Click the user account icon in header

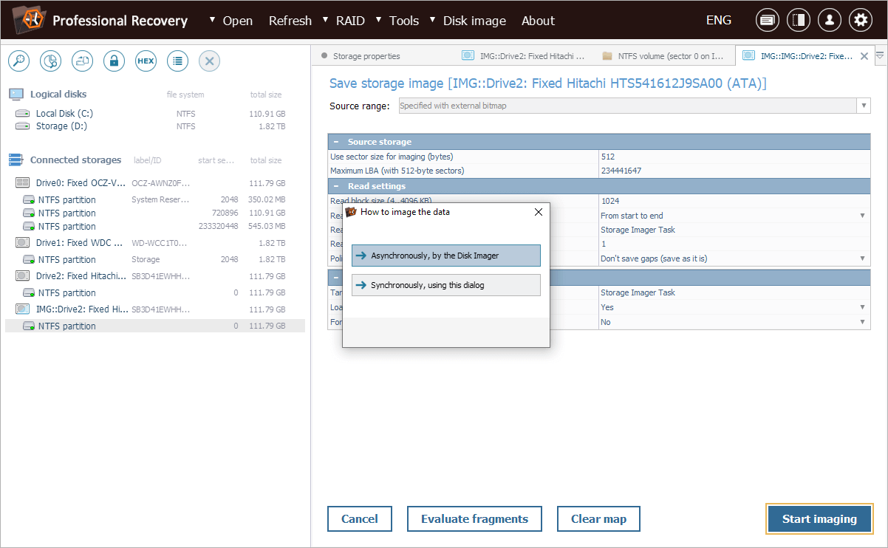pos(829,21)
